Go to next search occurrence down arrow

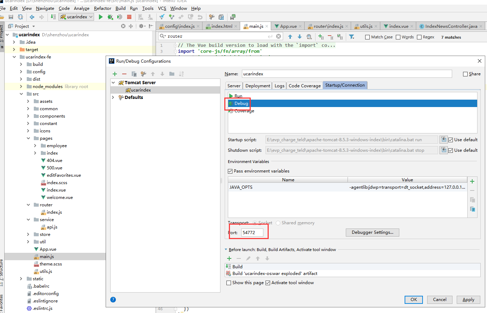coord(300,37)
